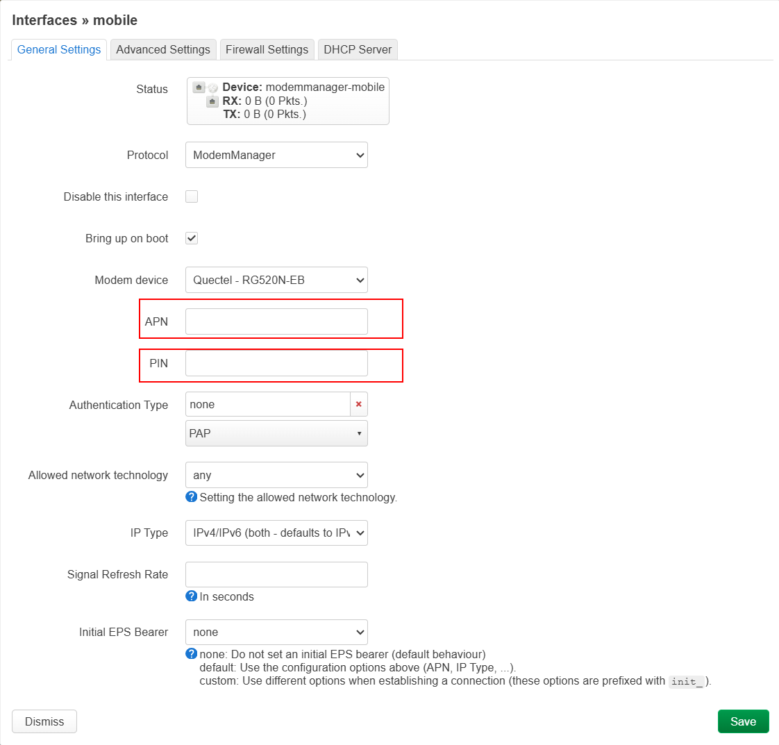Open the PAP authentication type dropdown
Image resolution: width=779 pixels, height=745 pixels.
tap(277, 433)
